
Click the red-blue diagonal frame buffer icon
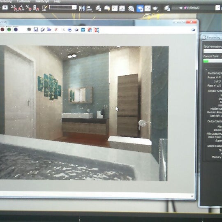pos(90,30)
